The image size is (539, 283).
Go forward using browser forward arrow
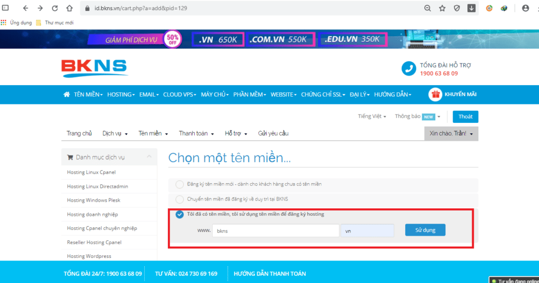pyautogui.click(x=40, y=8)
